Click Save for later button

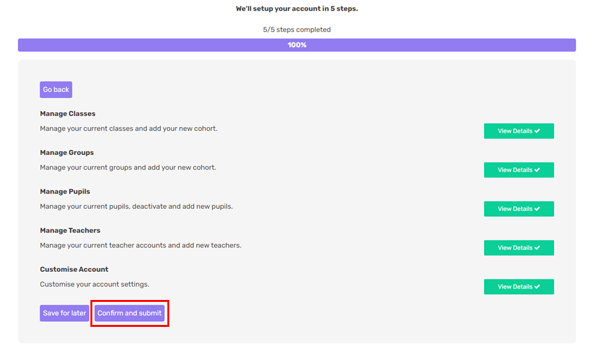[x=64, y=313]
